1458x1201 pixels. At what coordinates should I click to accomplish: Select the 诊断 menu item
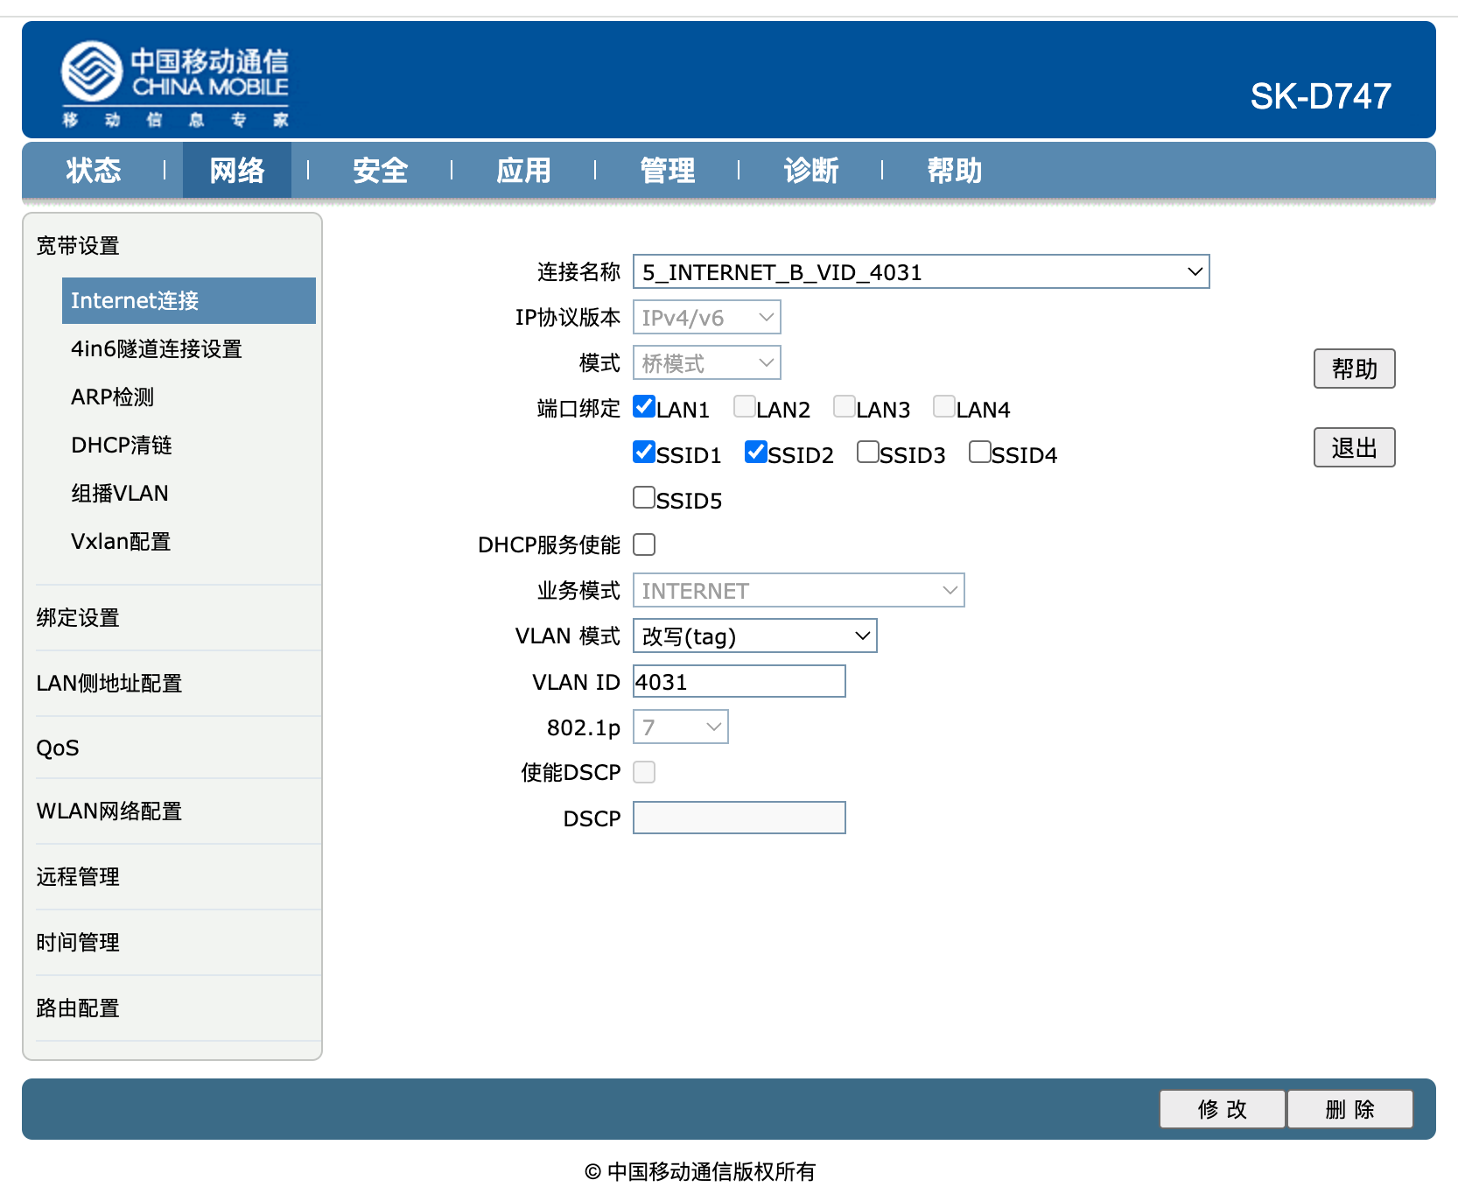[810, 171]
